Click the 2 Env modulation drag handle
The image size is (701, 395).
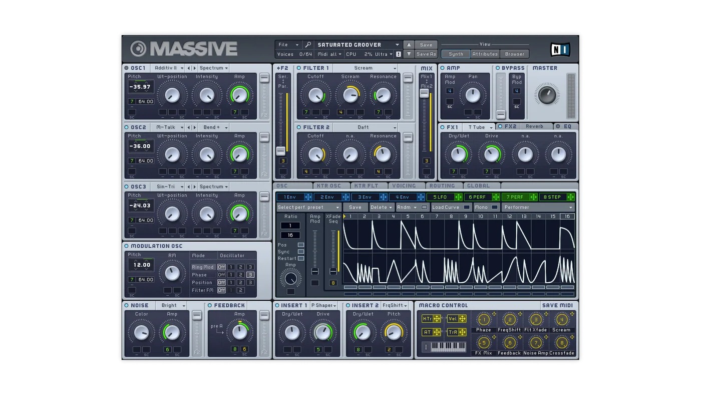click(x=345, y=197)
